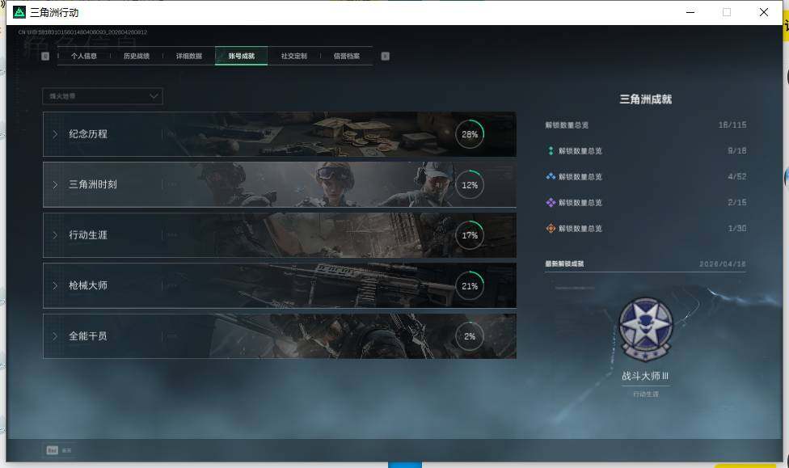Expand the 纪念历程 achievement category
Viewport: 789px width, 468px height.
279,134
